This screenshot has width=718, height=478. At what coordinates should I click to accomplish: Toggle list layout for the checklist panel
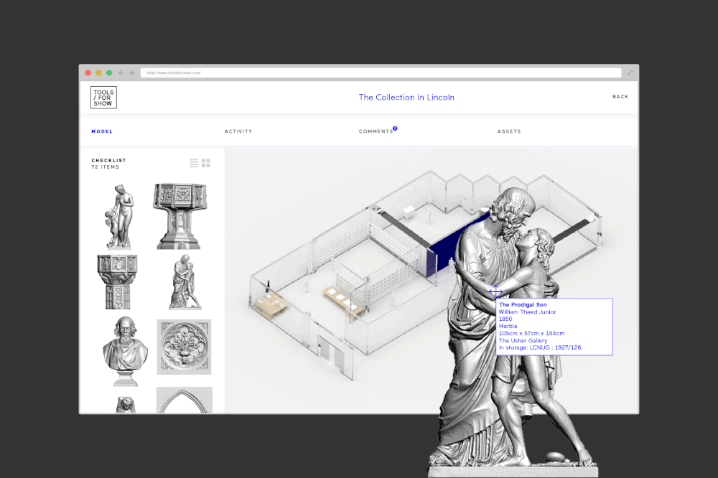[194, 163]
